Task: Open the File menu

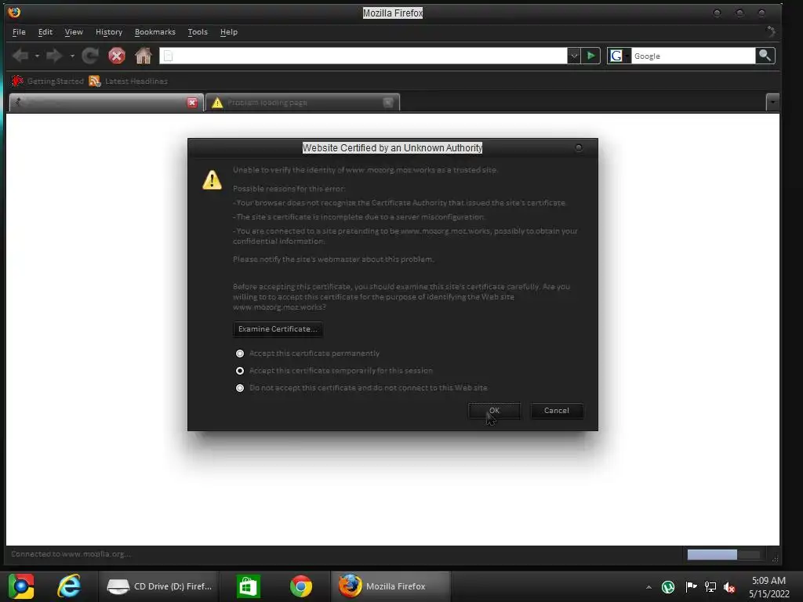Action: (x=19, y=31)
